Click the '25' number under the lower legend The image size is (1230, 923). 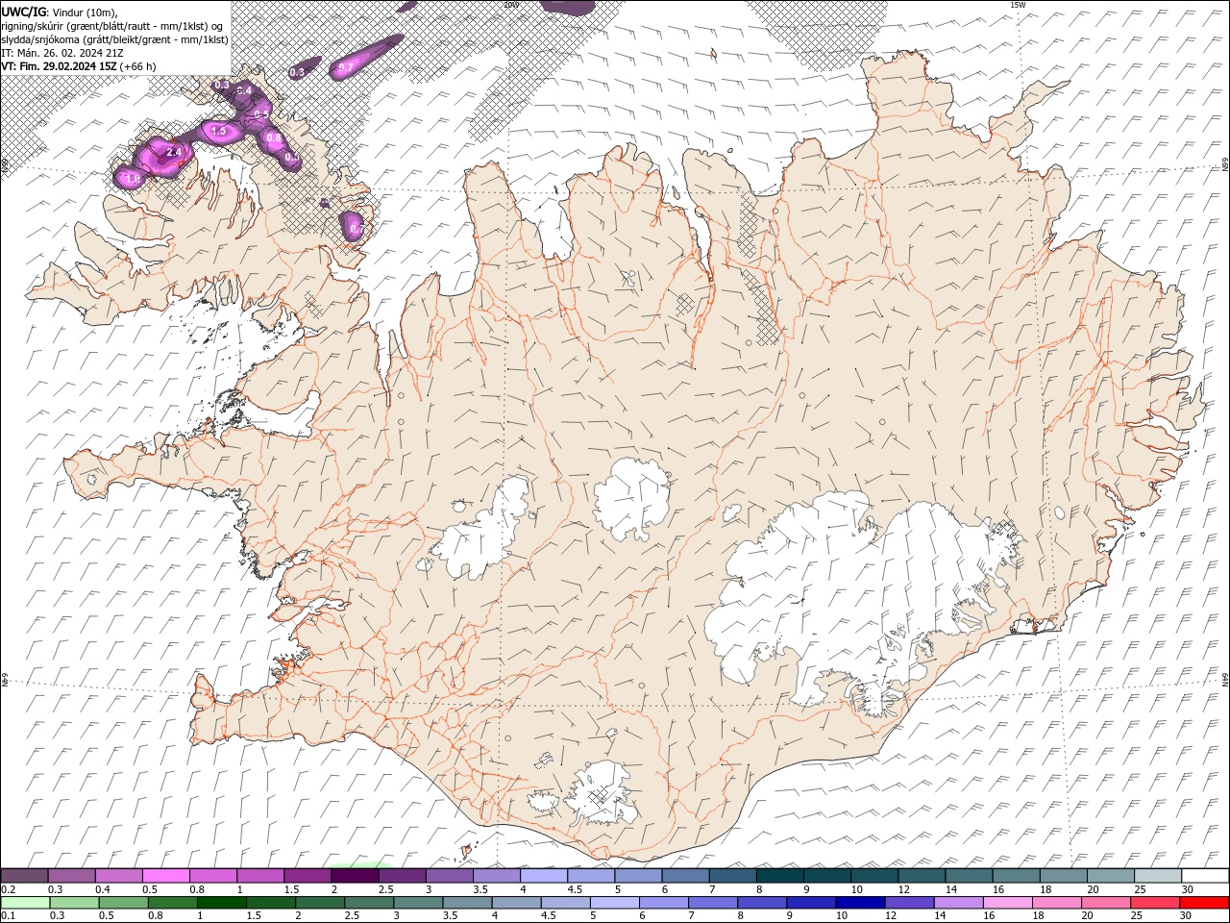pyautogui.click(x=1138, y=916)
